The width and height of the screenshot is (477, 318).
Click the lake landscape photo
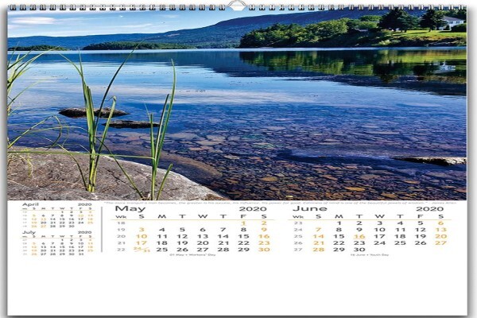click(x=237, y=105)
